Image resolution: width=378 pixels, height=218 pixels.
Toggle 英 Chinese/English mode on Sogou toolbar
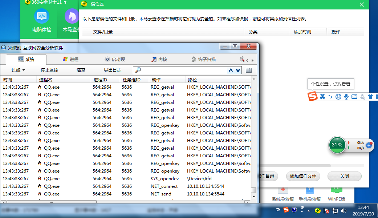tap(322, 97)
